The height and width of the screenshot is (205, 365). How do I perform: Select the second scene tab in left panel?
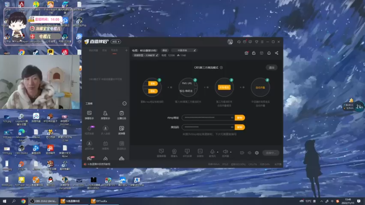click(104, 51)
